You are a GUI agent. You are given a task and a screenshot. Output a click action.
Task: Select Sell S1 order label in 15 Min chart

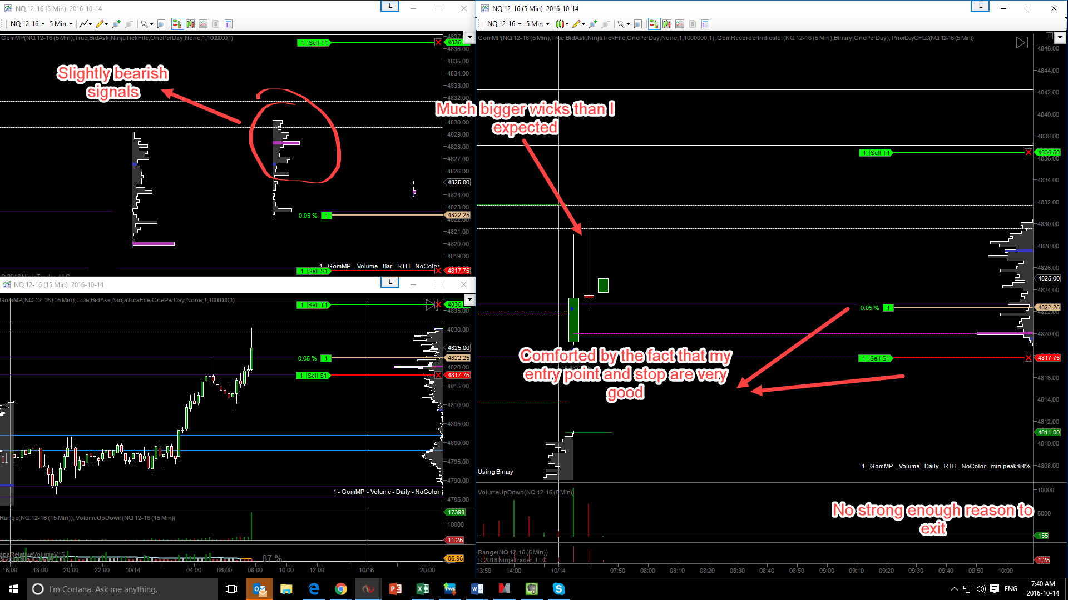314,376
